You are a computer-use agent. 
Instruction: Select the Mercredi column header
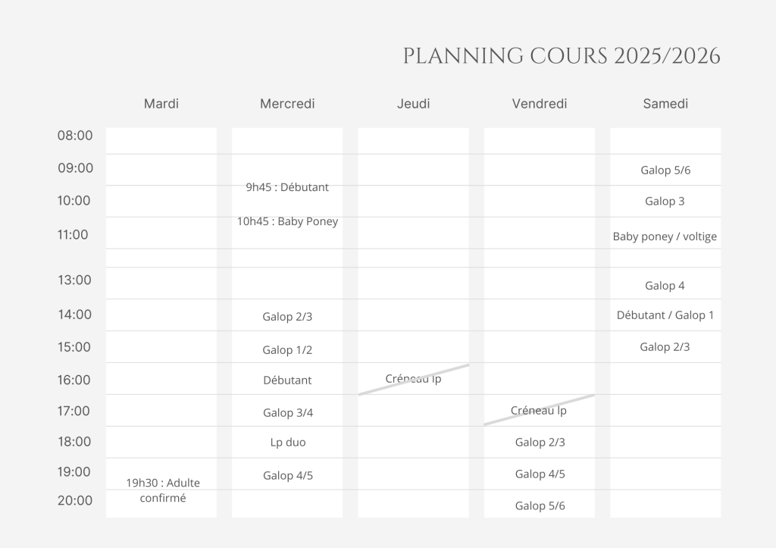287,104
